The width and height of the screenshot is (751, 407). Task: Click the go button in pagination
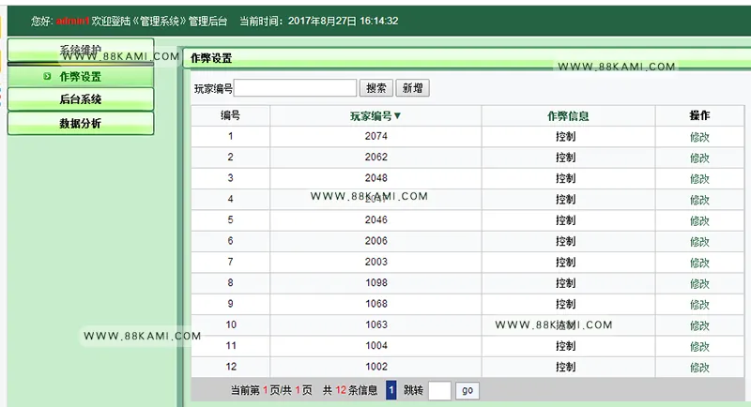tap(467, 390)
